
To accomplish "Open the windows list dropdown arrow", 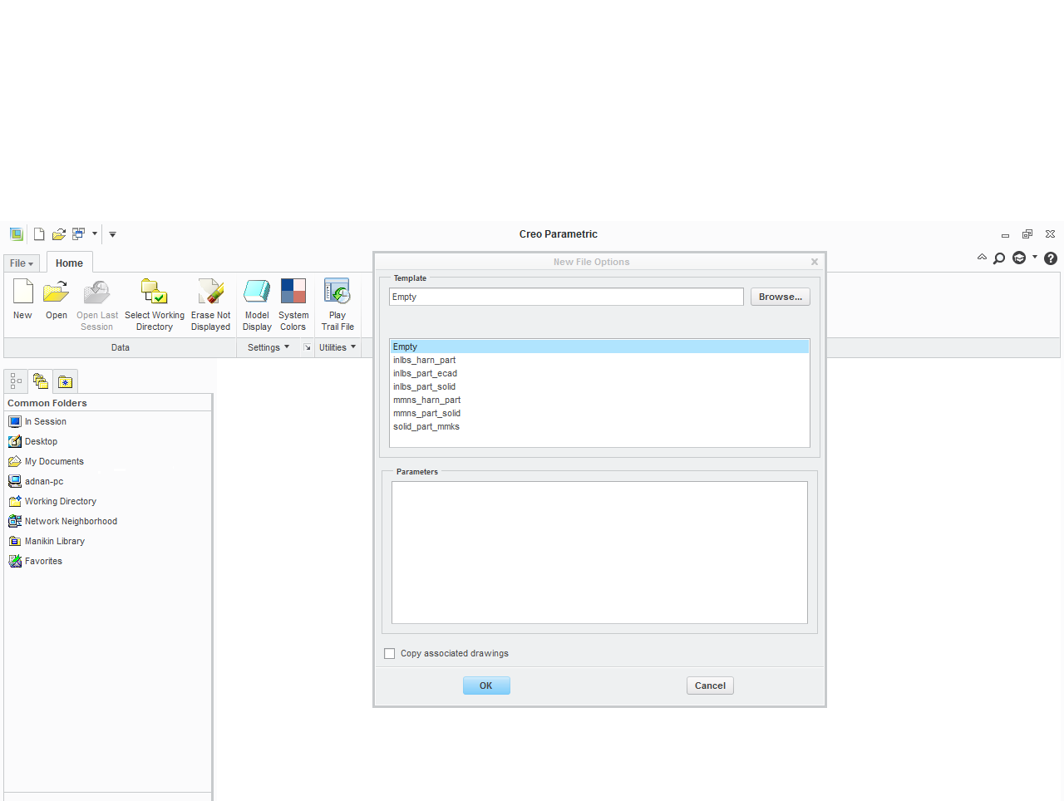I will pyautogui.click(x=95, y=234).
